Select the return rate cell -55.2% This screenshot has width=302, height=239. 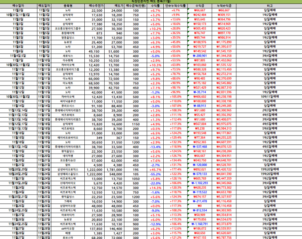click(x=155, y=174)
